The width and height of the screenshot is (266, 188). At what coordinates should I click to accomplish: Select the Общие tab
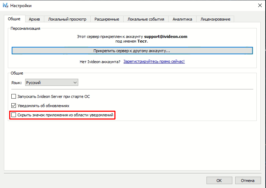pos(14,19)
